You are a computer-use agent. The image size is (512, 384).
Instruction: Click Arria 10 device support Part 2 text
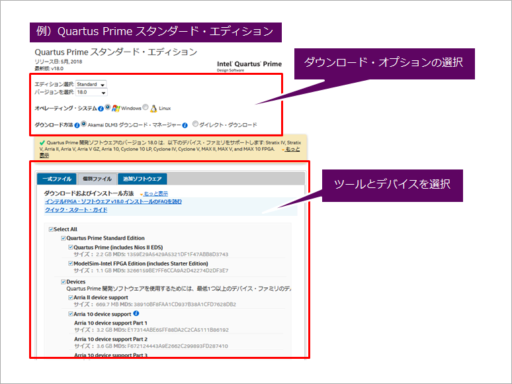coord(110,339)
